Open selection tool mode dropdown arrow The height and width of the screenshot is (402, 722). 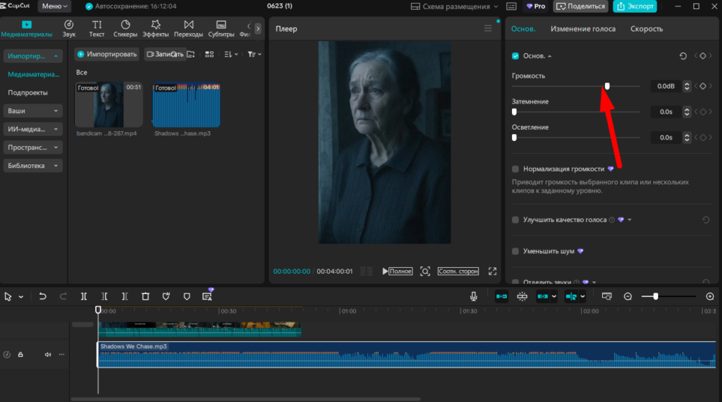20,297
